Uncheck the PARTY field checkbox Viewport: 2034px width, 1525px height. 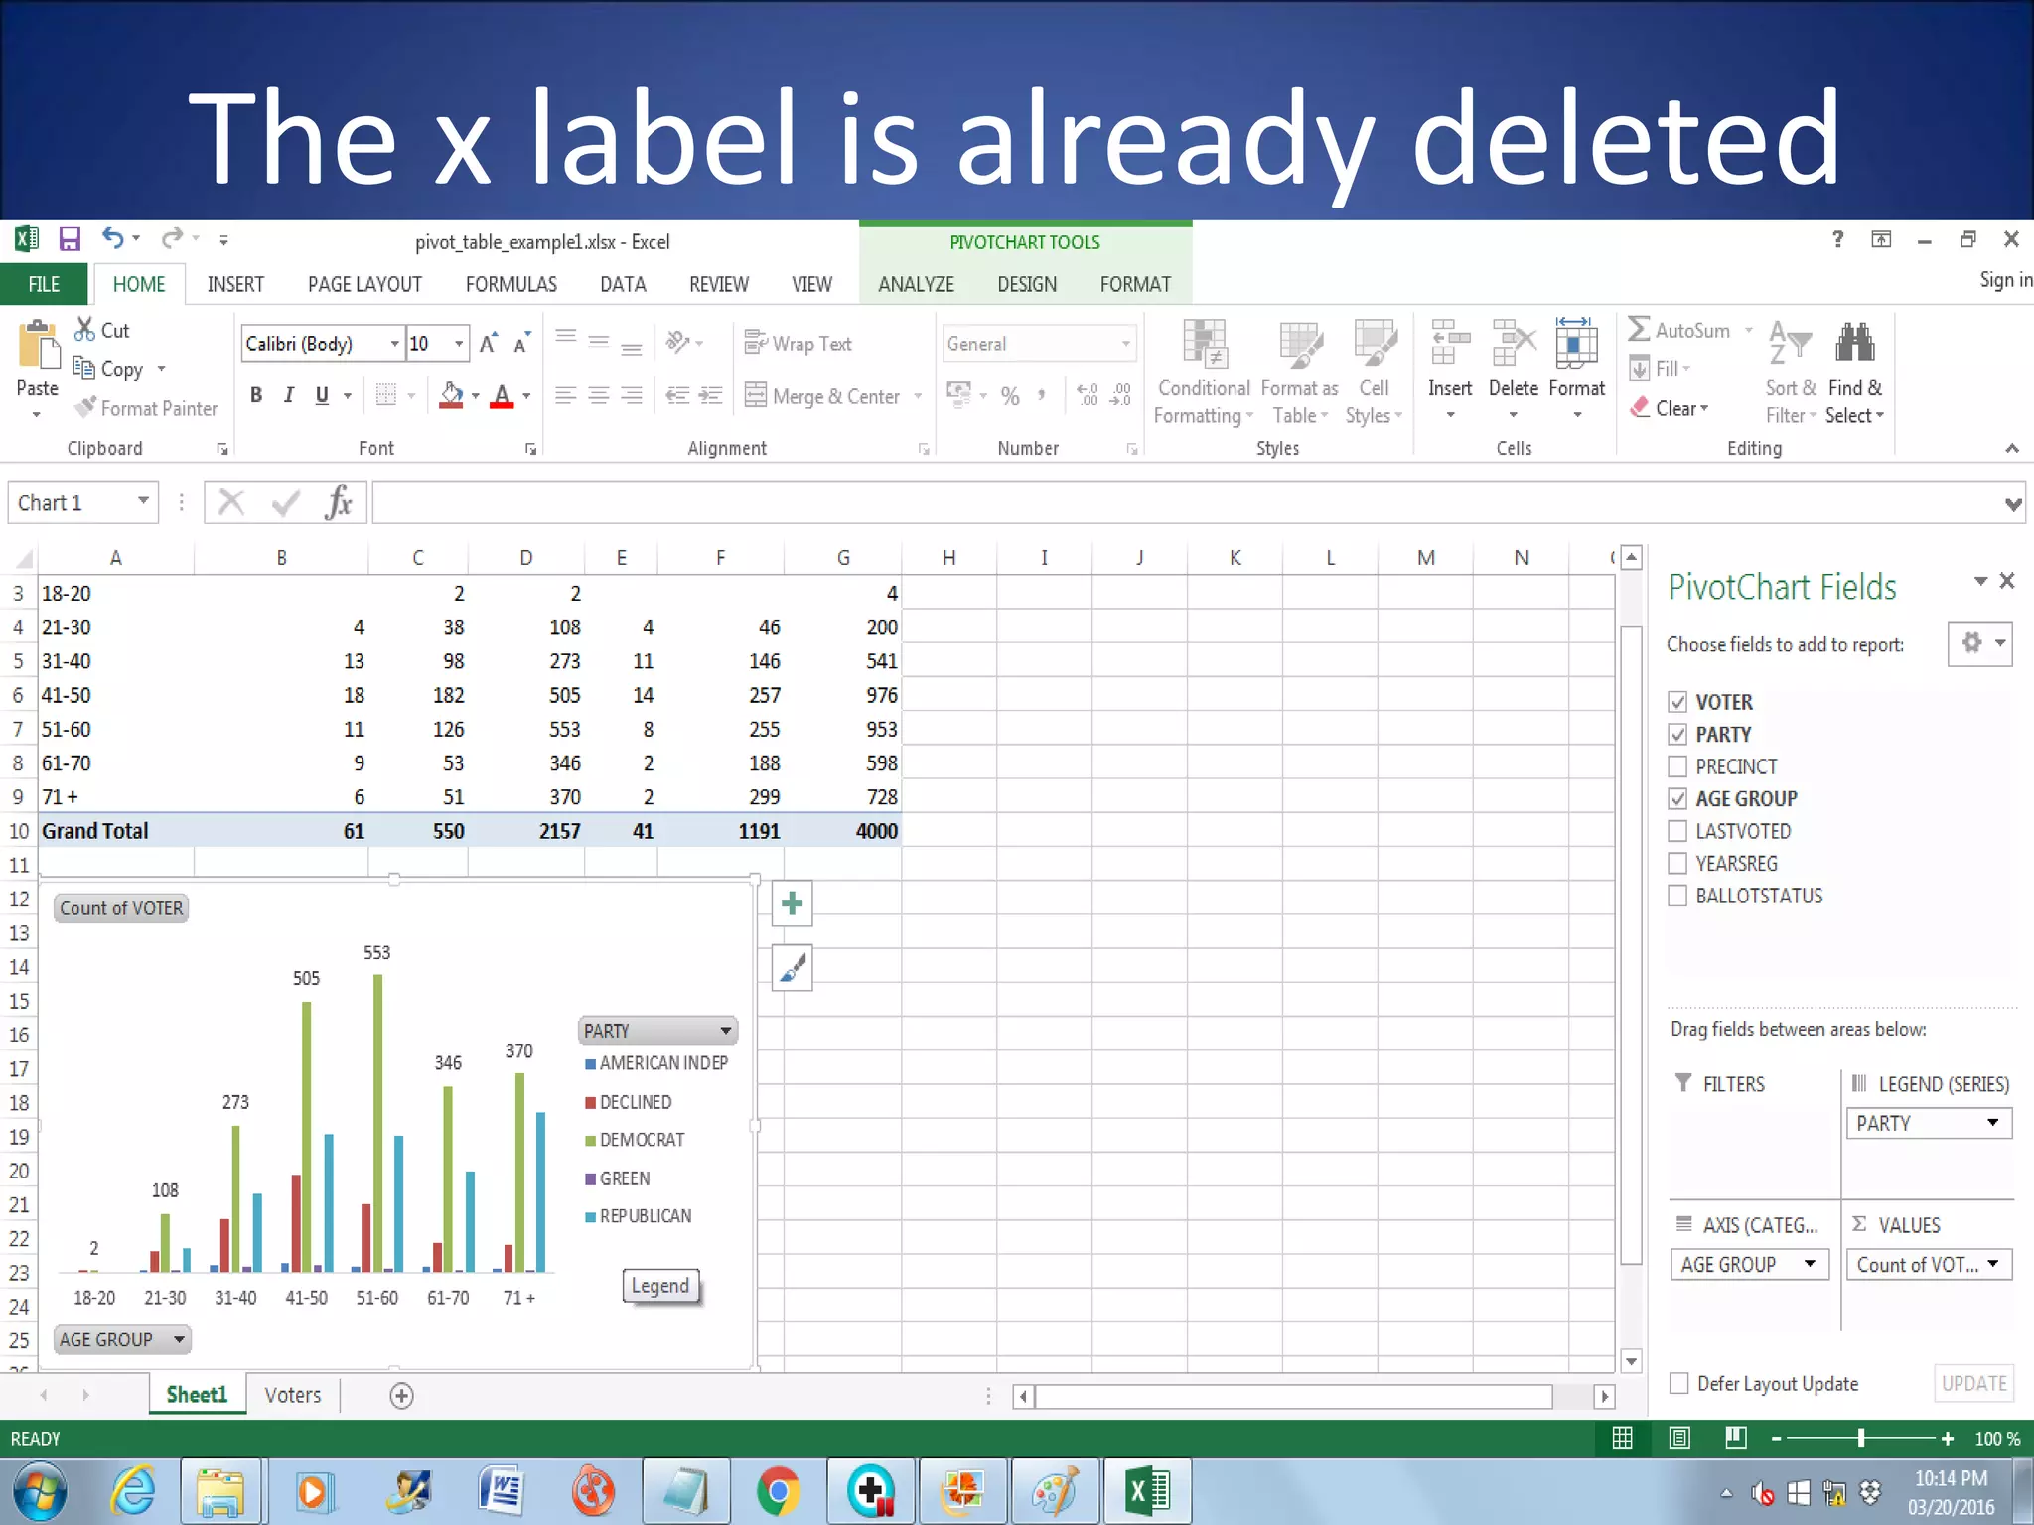[x=1678, y=735]
